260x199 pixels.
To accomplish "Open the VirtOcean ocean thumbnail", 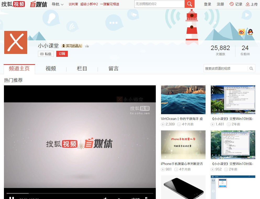I will [x=183, y=100].
